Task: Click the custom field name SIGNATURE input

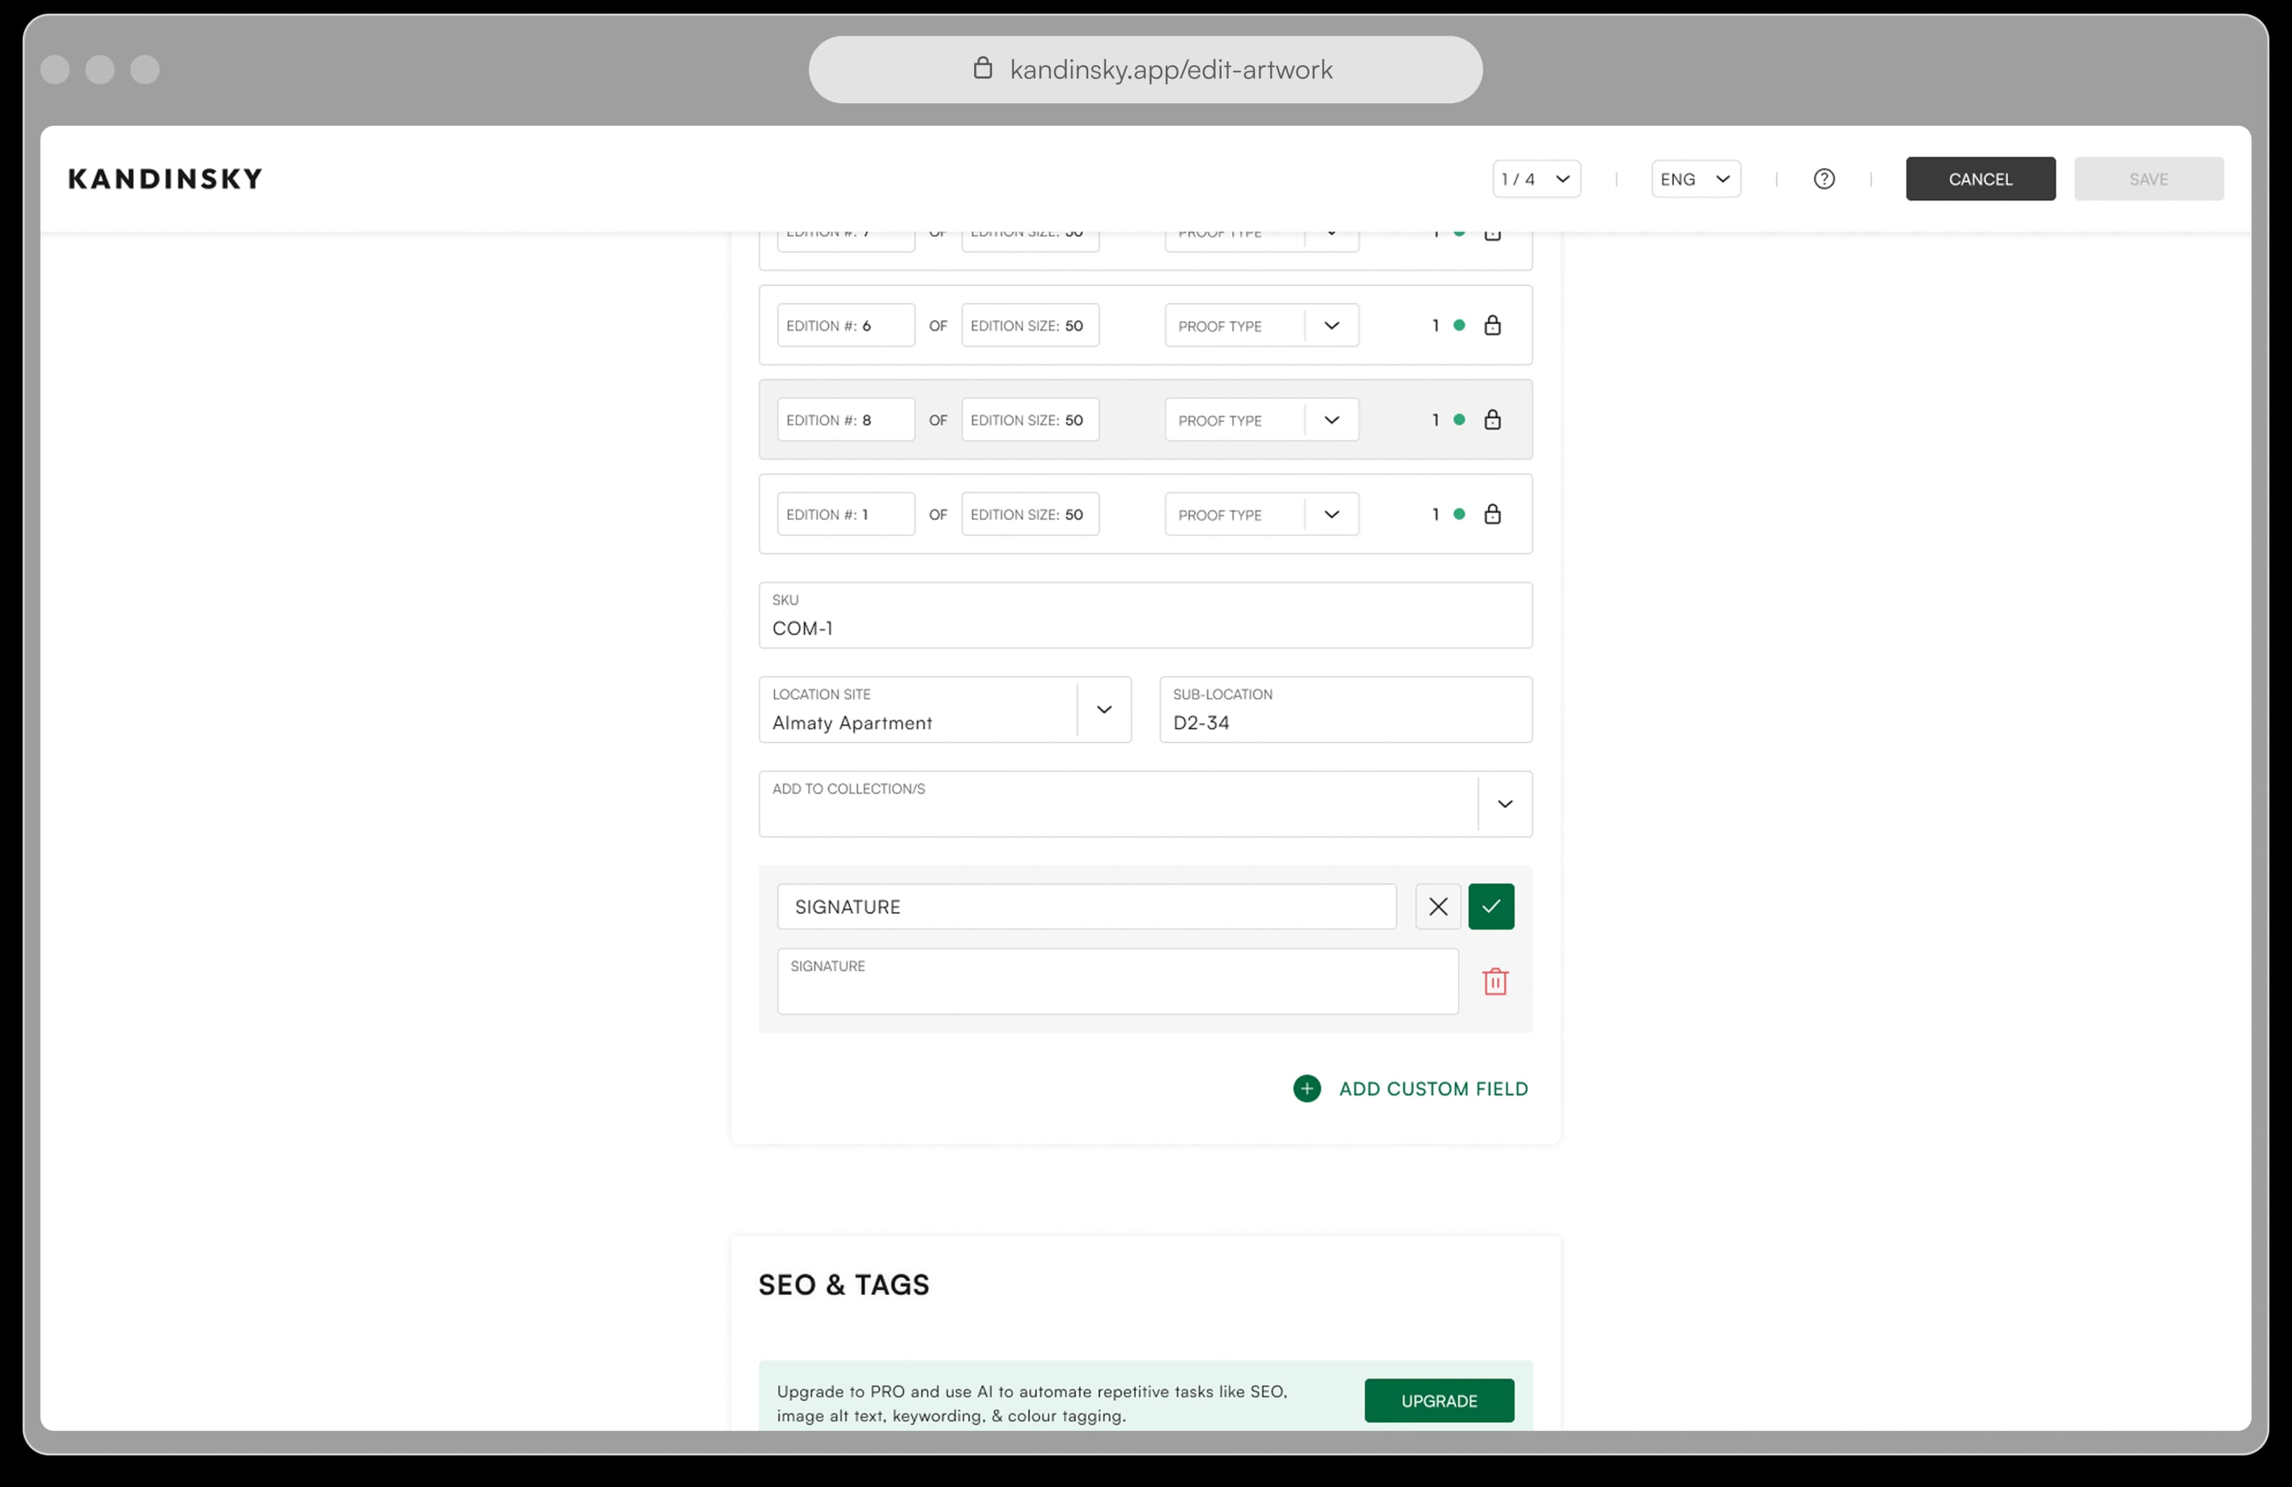Action: point(1086,906)
